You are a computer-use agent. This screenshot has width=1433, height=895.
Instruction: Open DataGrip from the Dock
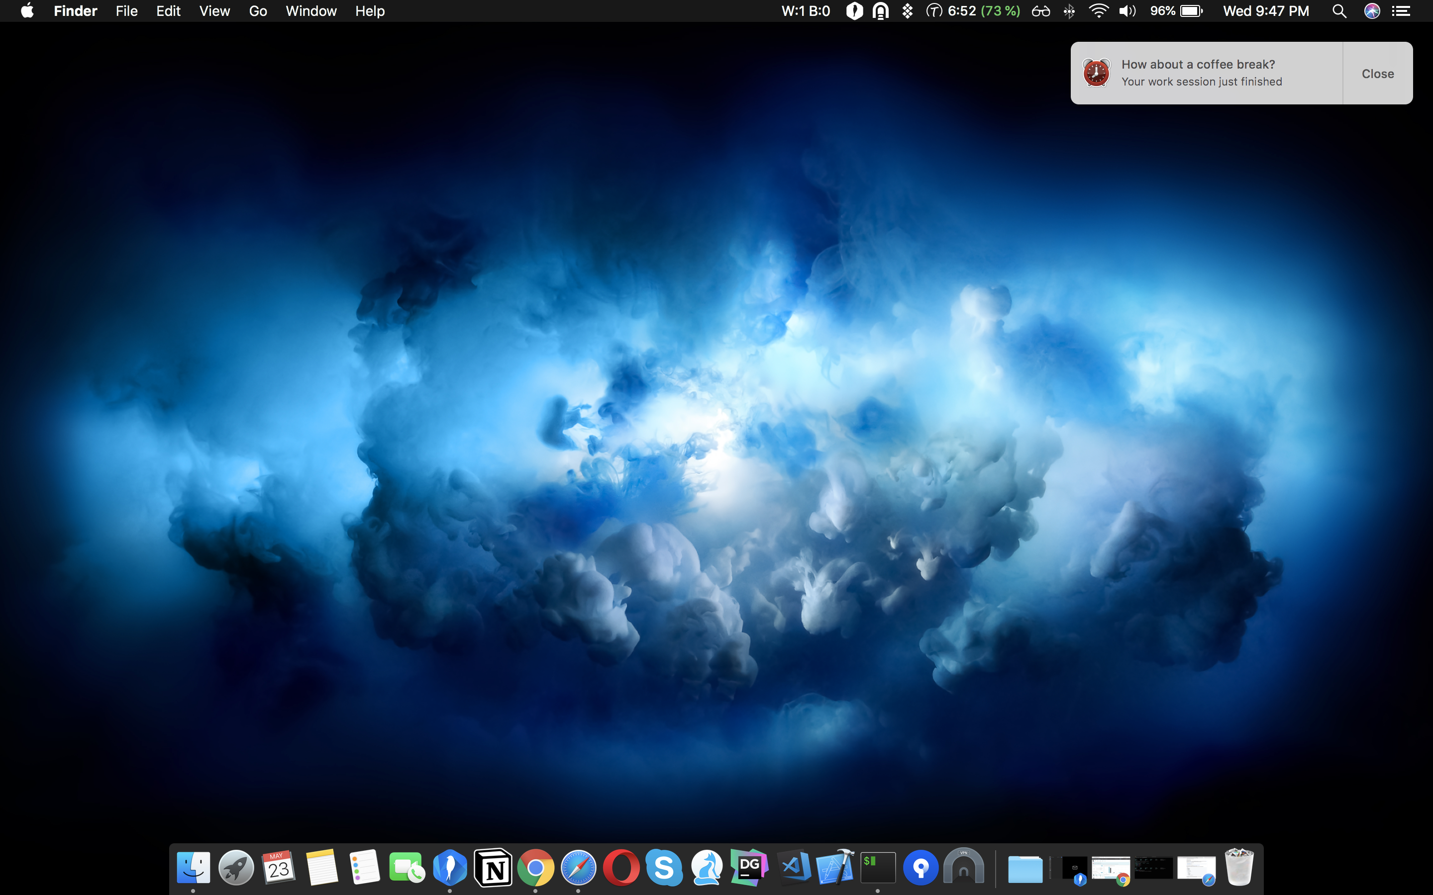point(749,868)
